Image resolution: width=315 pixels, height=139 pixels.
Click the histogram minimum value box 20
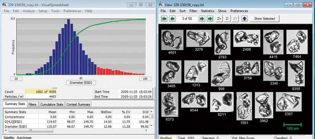[x=16, y=79]
